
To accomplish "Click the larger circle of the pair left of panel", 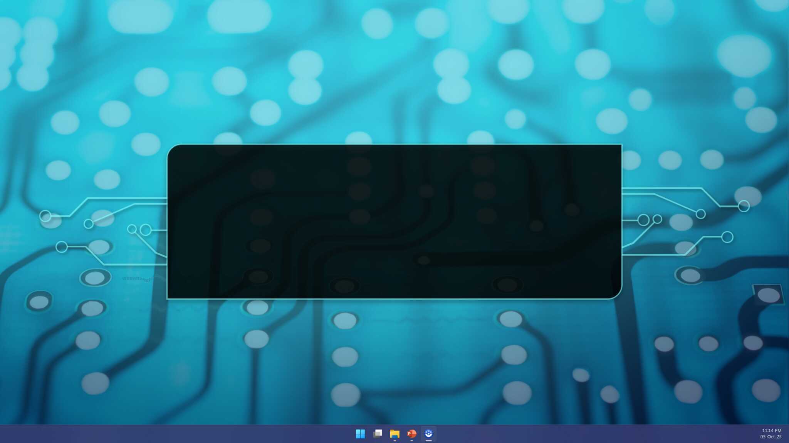I will (x=146, y=230).
